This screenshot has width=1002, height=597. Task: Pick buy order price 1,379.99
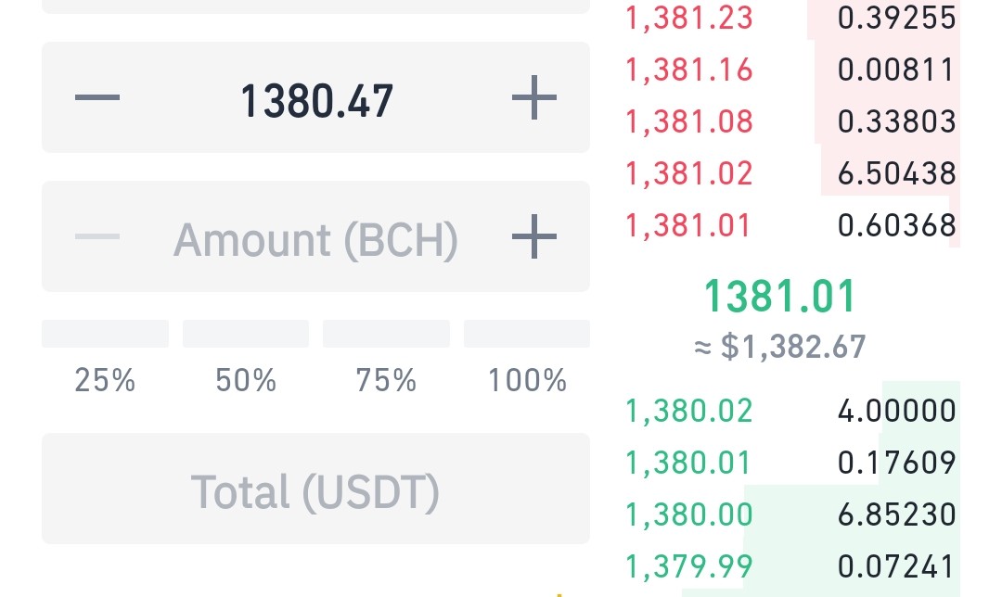click(x=688, y=566)
